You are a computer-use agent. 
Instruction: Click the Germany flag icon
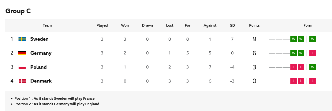[x=22, y=53]
